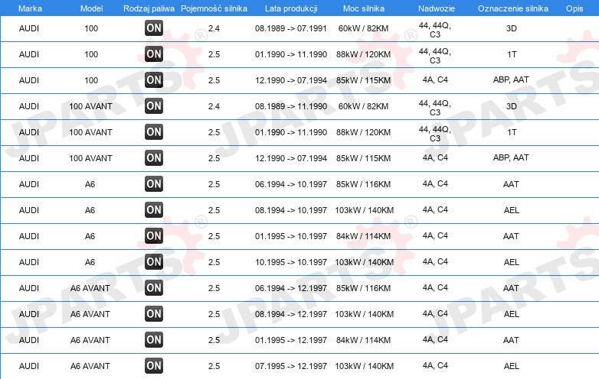This screenshot has width=599, height=379.
Task: Click the Nadwozie column header
Action: [x=437, y=8]
